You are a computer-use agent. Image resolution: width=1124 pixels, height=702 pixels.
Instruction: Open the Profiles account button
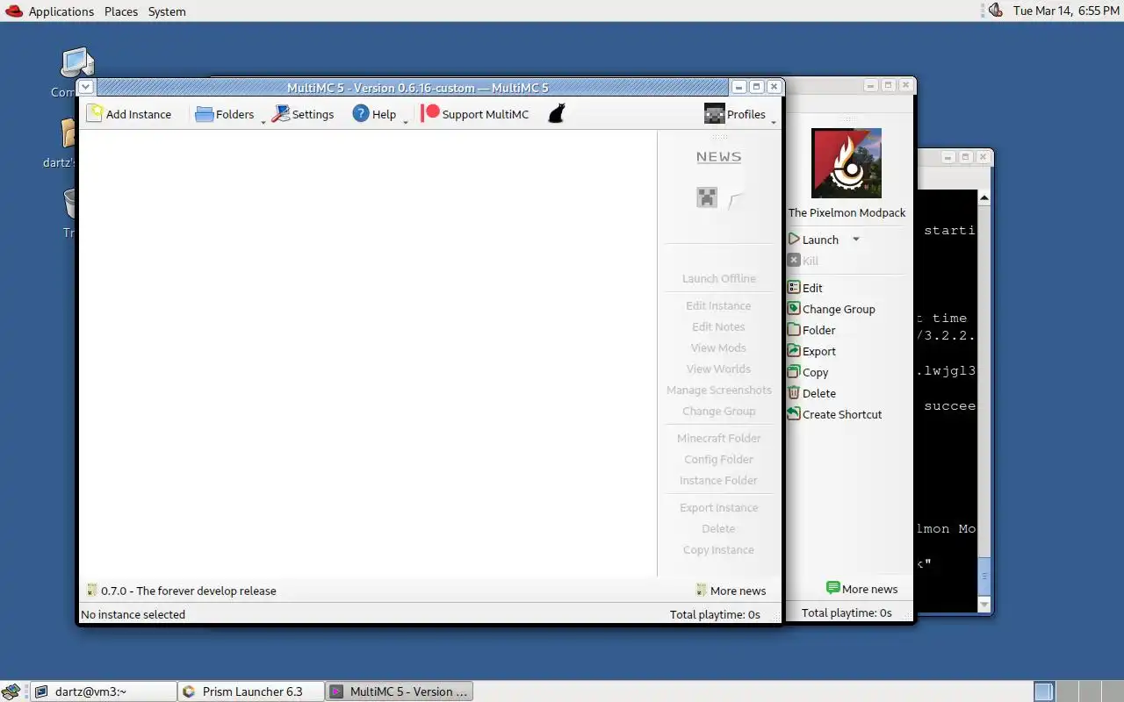[x=735, y=114]
